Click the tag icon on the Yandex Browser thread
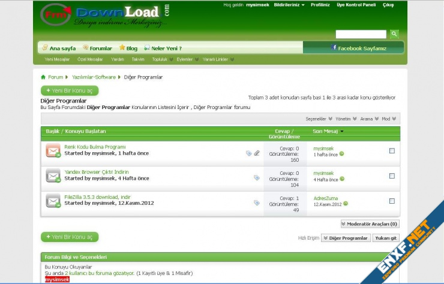 (257, 177)
